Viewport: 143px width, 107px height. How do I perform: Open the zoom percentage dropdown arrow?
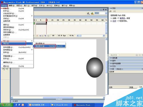(106, 13)
